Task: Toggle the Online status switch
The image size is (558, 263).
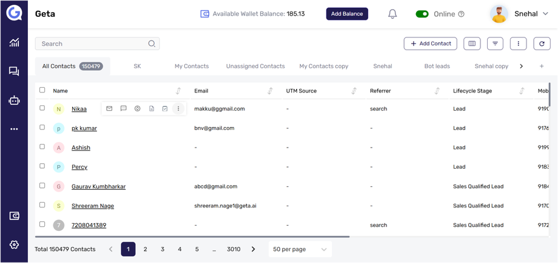Action: pyautogui.click(x=422, y=14)
